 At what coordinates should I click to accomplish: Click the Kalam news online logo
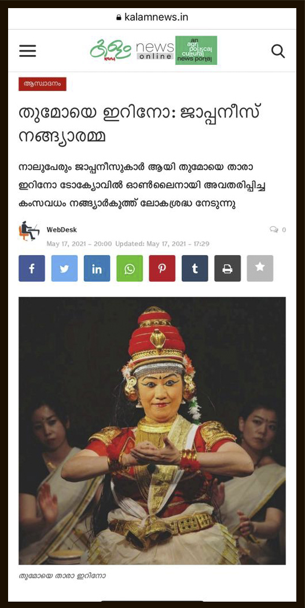click(x=131, y=50)
